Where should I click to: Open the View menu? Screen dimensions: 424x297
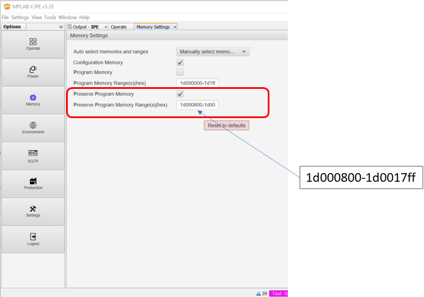37,17
